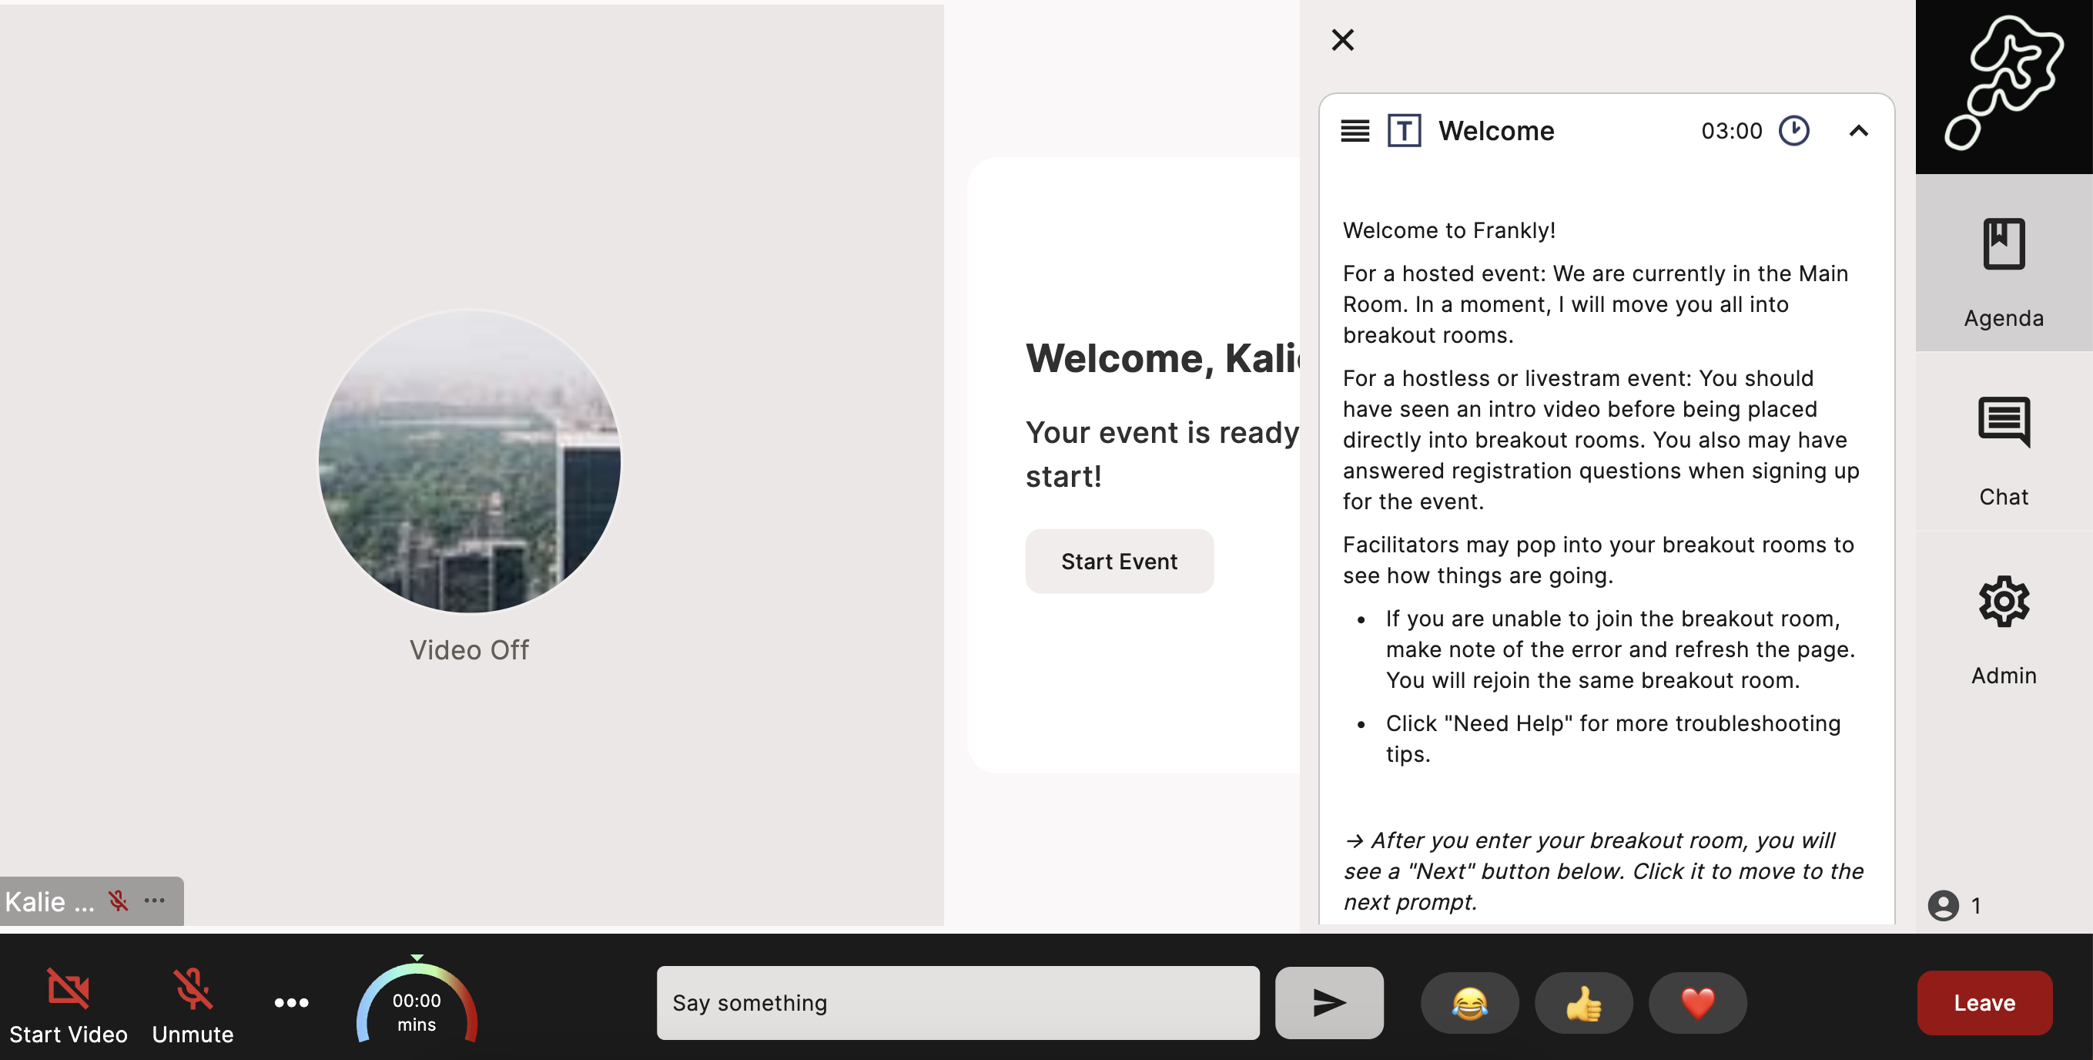The width and height of the screenshot is (2093, 1060).
Task: Collapse the Welcome agenda item
Action: click(1857, 131)
